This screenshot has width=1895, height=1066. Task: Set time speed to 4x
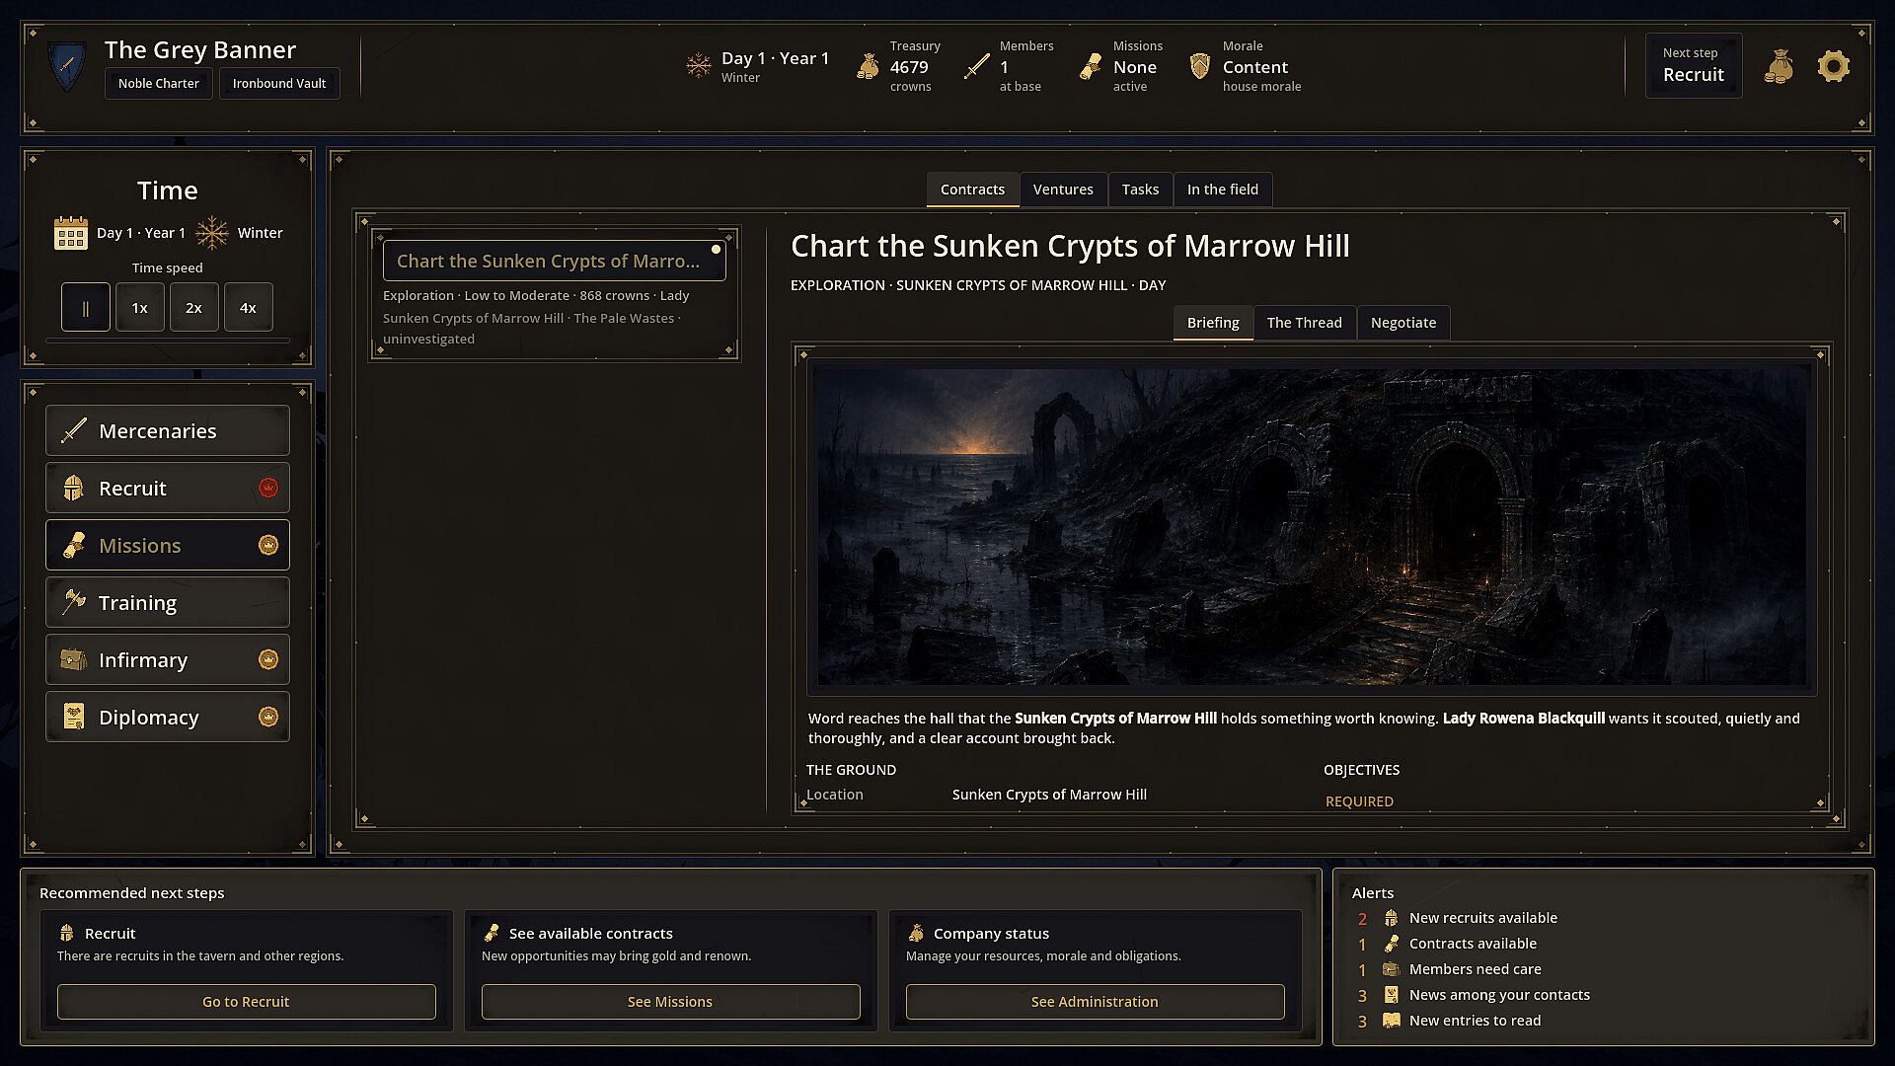[249, 307]
